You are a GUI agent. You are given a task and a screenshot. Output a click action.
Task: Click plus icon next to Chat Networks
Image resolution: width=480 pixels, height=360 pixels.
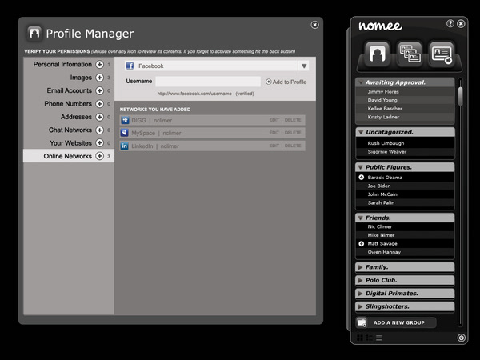pyautogui.click(x=99, y=130)
